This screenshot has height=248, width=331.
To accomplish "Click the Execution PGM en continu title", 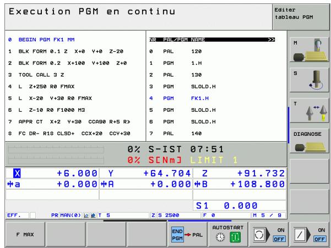I will pyautogui.click(x=92, y=12).
